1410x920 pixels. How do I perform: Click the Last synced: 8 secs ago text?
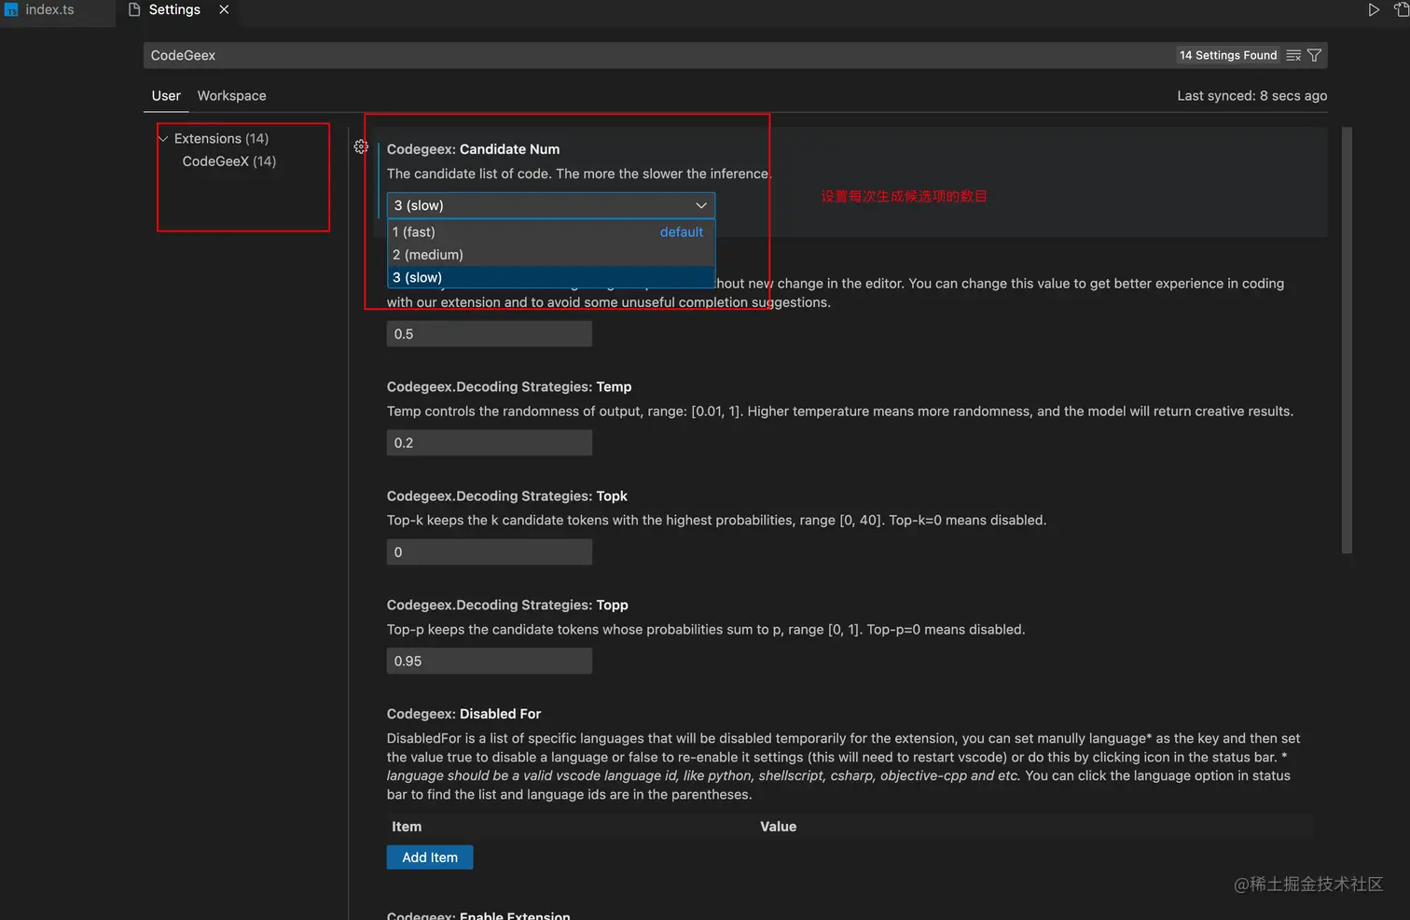pos(1251,96)
